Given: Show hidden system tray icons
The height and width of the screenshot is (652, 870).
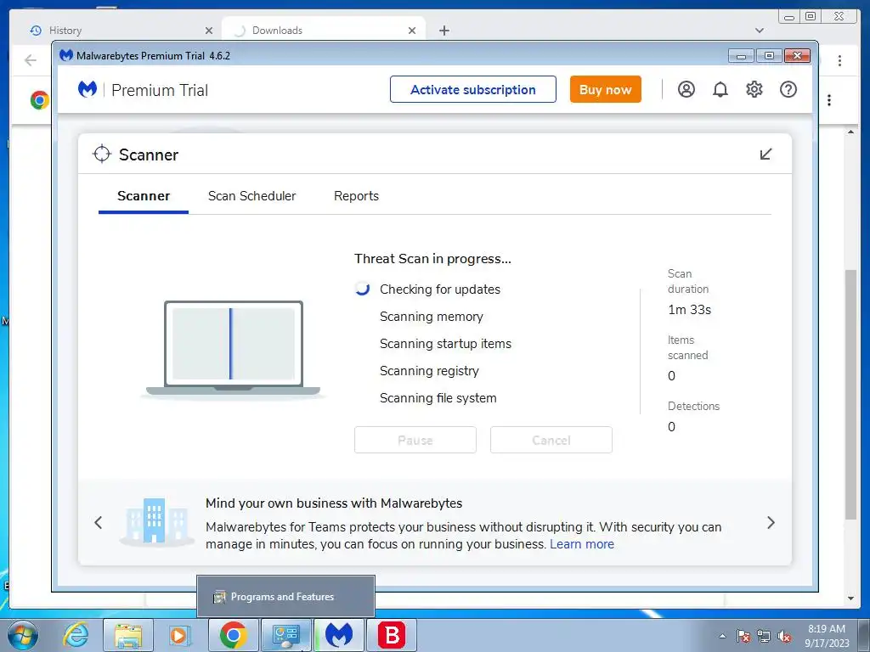Looking at the screenshot, I should (722, 636).
